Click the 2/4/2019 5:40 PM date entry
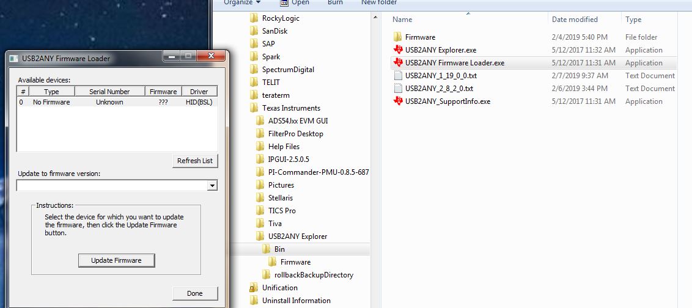This screenshot has height=308, width=692. (580, 37)
